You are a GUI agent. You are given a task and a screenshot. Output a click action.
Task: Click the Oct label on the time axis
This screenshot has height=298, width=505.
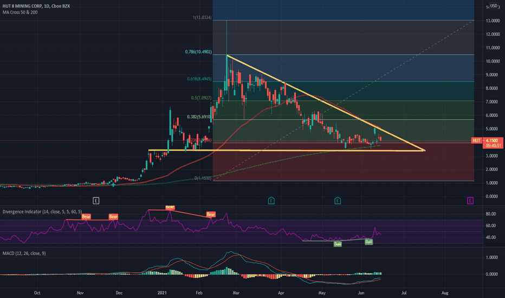[x=37, y=293]
